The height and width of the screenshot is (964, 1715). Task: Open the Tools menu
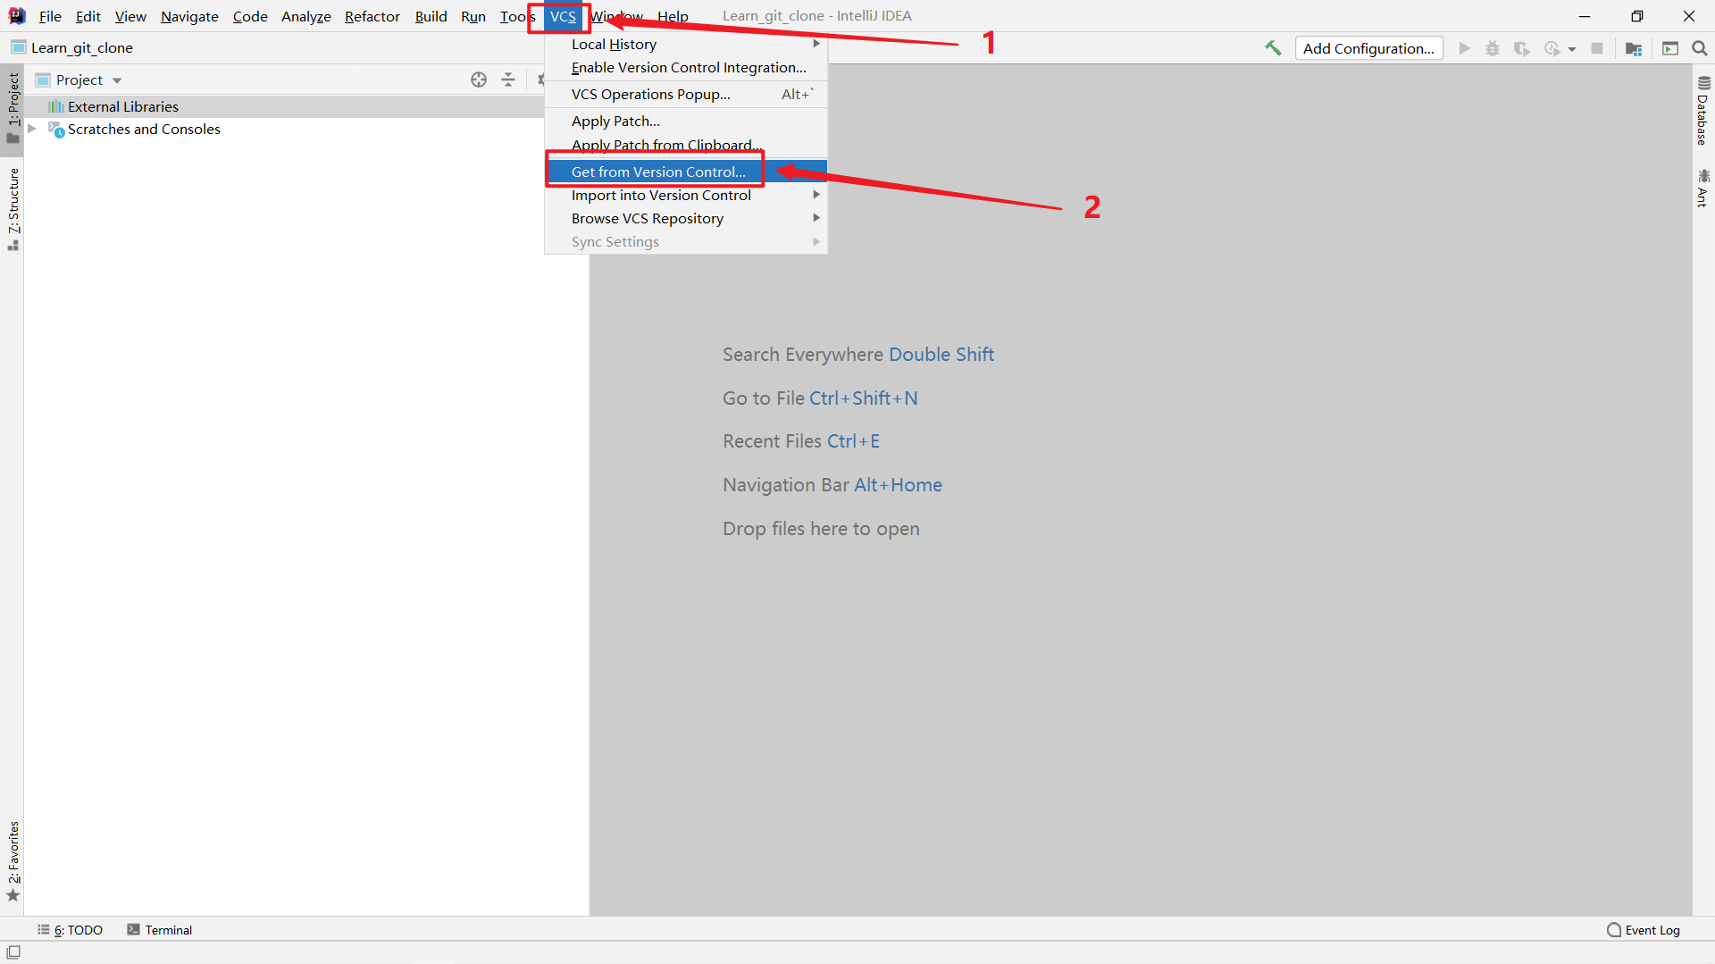(517, 16)
